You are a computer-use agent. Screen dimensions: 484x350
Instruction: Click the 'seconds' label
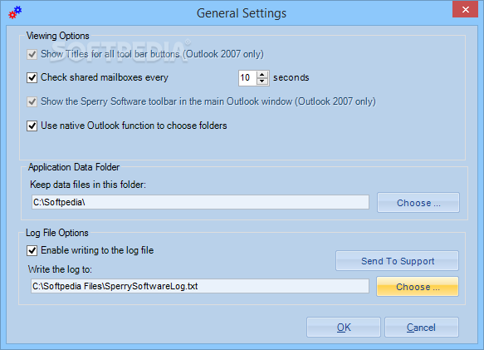click(291, 77)
